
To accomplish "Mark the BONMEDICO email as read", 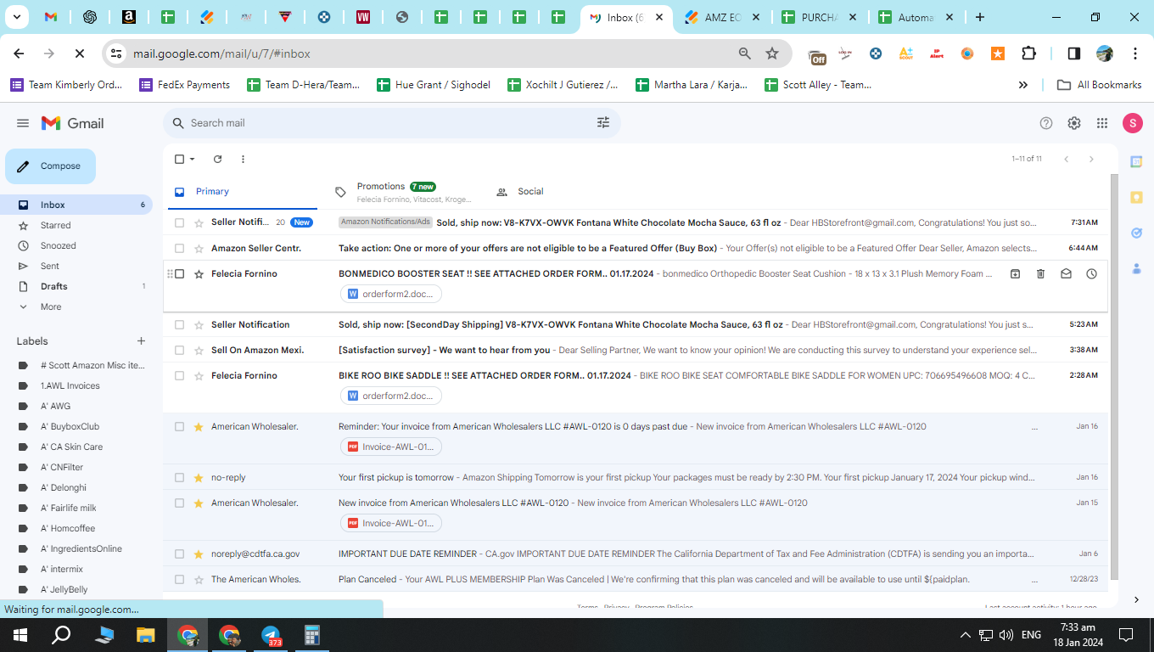I will coord(1066,273).
